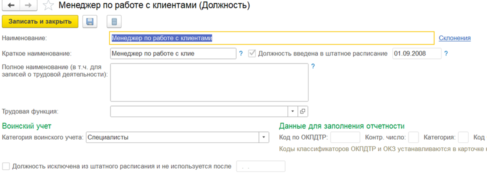Image resolution: width=487 pixels, height=185 pixels.
Task: Expand the Категория воинского учета dropdown arrow
Action: click(x=264, y=137)
